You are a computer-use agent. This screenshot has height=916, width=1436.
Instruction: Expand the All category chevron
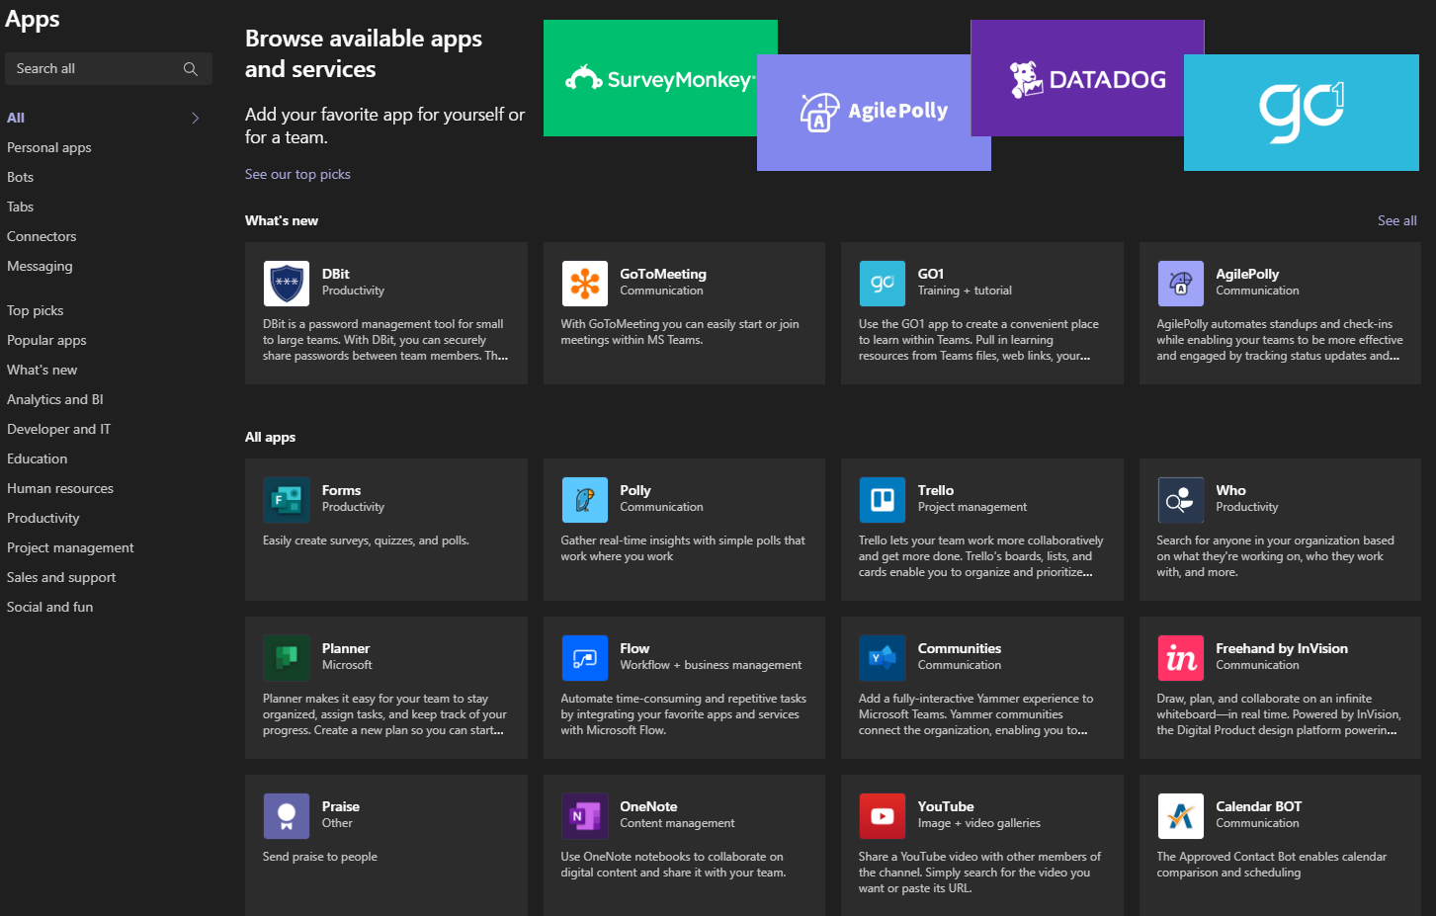pos(195,118)
